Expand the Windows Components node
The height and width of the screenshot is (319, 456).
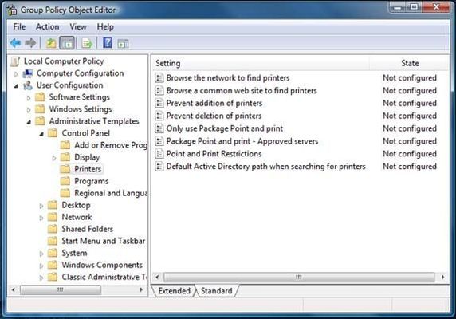tap(41, 266)
